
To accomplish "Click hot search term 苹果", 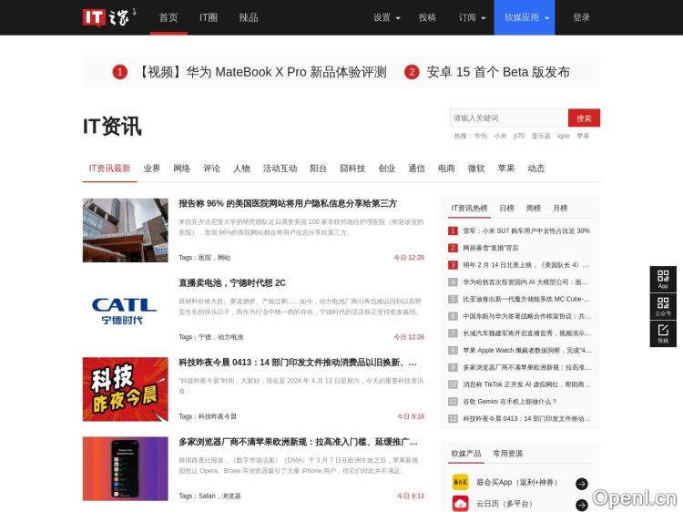I will 583,136.
